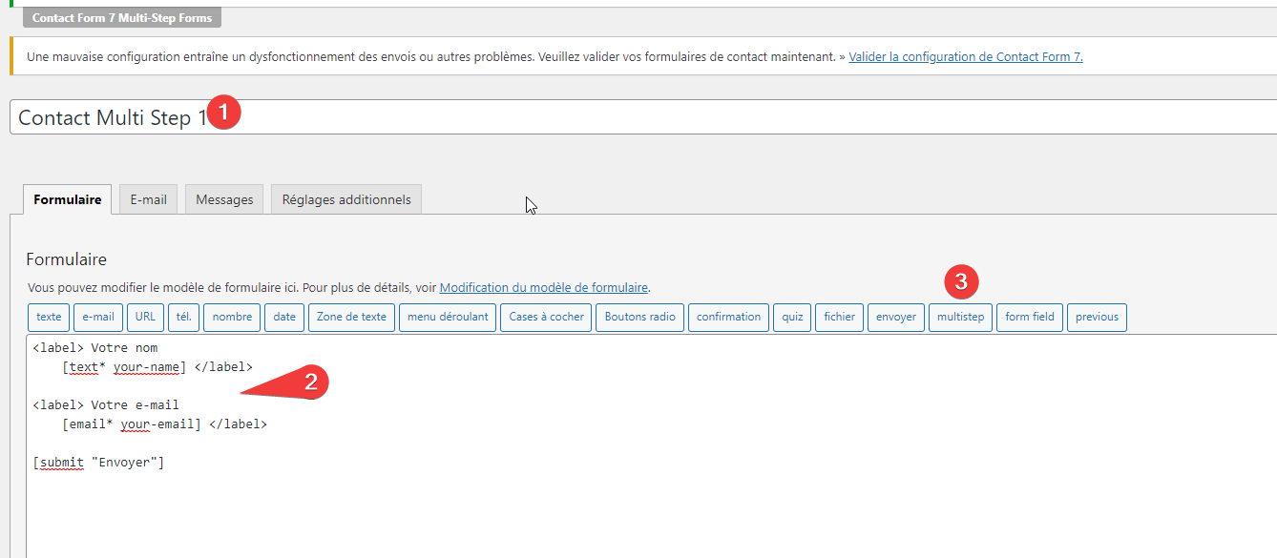Viewport: 1277px width, 558px height.
Task: Insert a 'tél.' phone field tag
Action: (x=183, y=317)
